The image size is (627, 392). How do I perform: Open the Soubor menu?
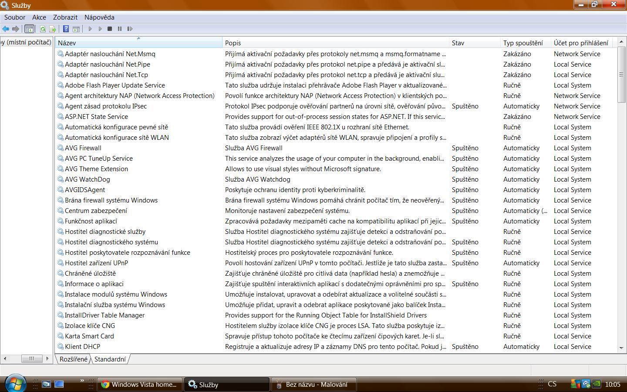(x=15, y=17)
